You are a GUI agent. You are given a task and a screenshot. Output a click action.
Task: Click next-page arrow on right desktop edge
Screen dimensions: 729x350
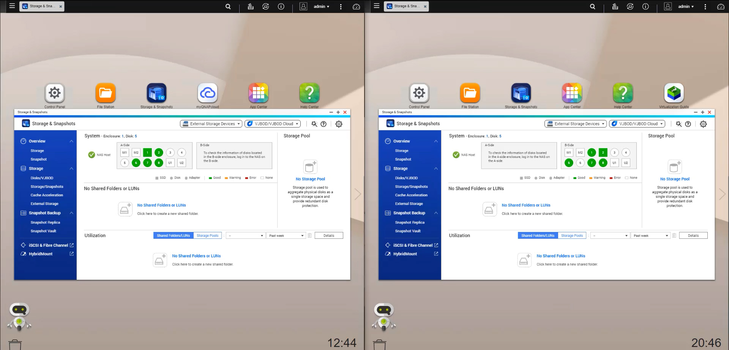point(722,194)
